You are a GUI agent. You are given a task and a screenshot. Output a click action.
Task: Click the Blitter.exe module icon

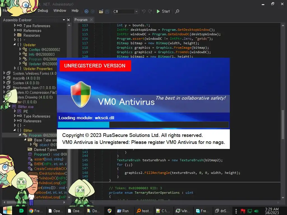[14, 106]
